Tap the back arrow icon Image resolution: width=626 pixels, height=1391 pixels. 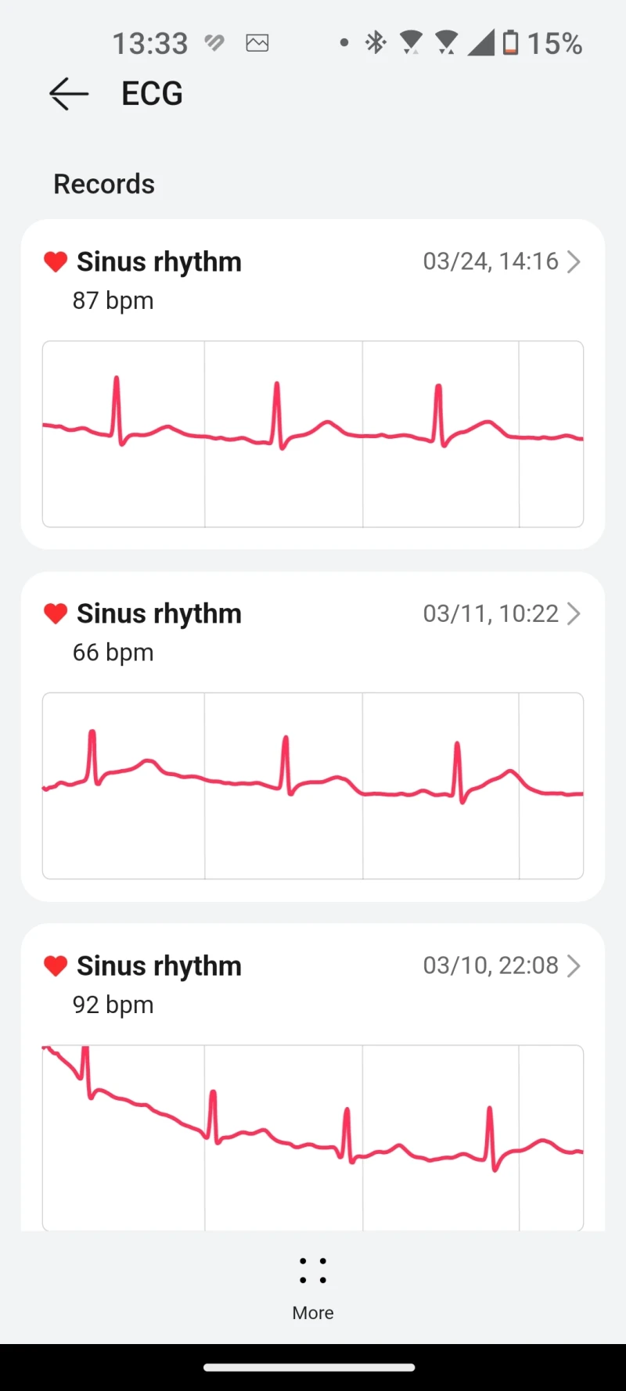69,94
